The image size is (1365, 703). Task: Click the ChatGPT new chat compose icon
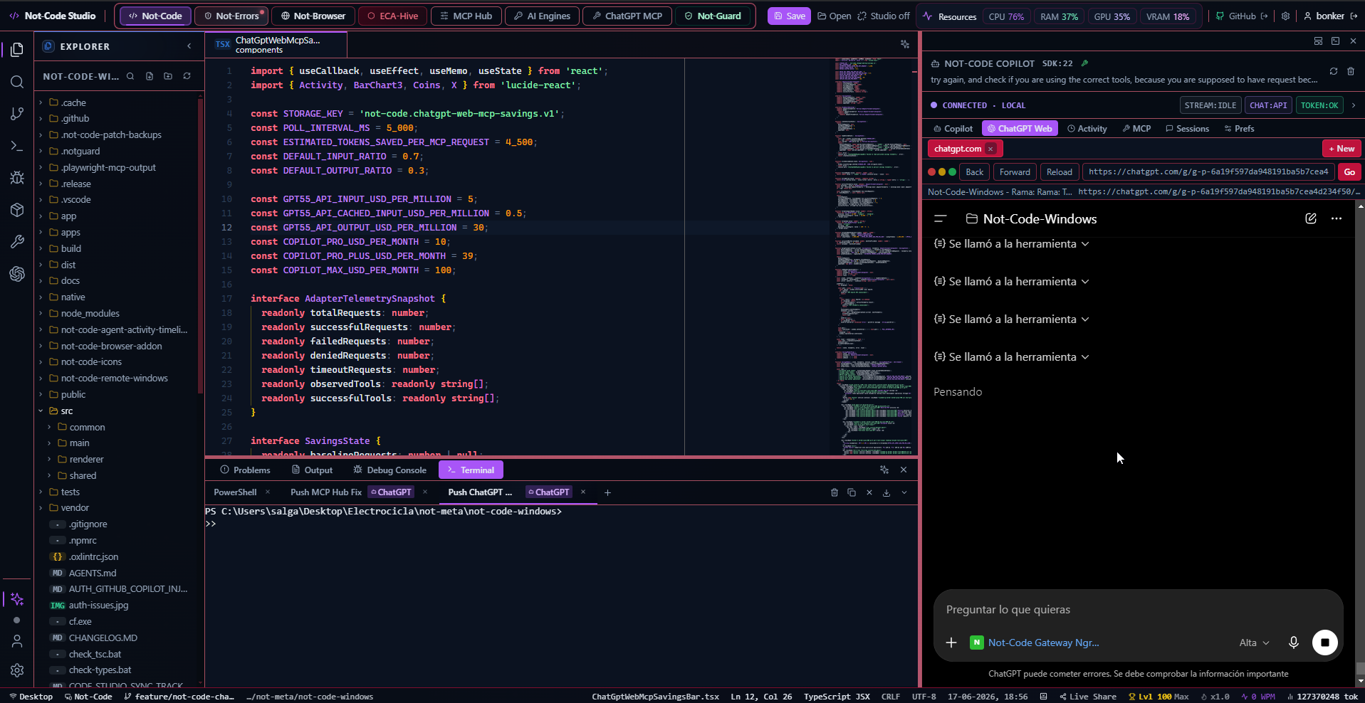click(1311, 218)
